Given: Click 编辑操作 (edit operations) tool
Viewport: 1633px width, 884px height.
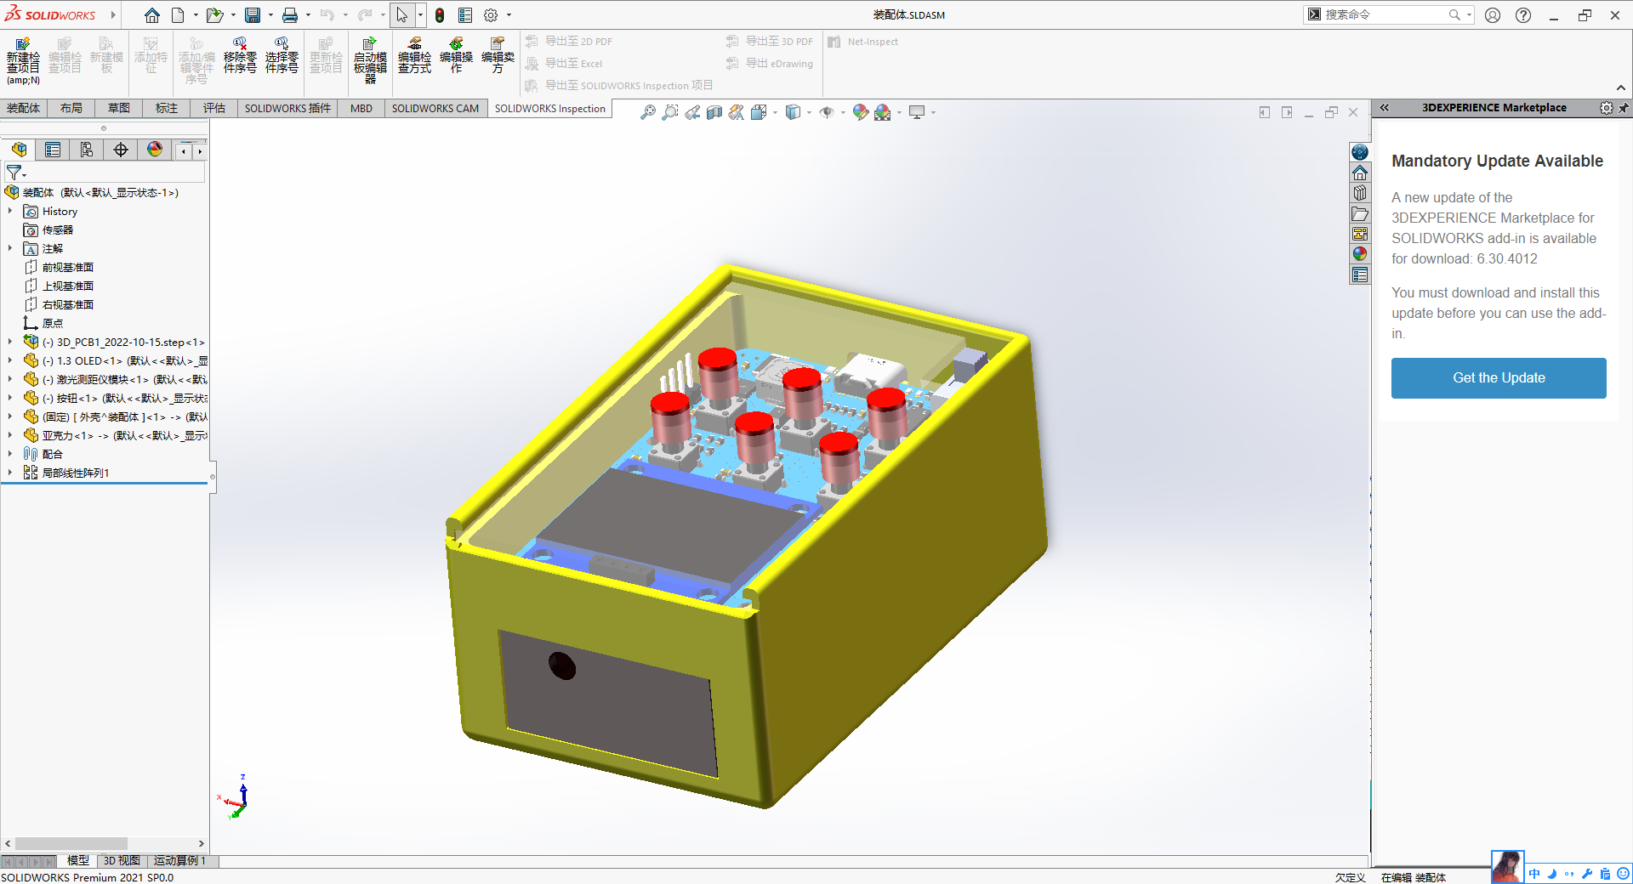Looking at the screenshot, I should tap(456, 55).
